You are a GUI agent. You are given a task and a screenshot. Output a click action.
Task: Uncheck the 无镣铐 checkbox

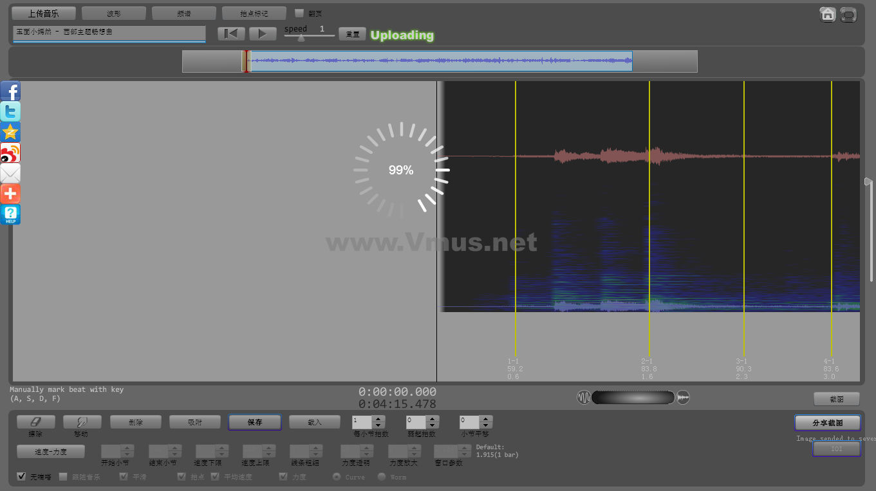point(22,477)
